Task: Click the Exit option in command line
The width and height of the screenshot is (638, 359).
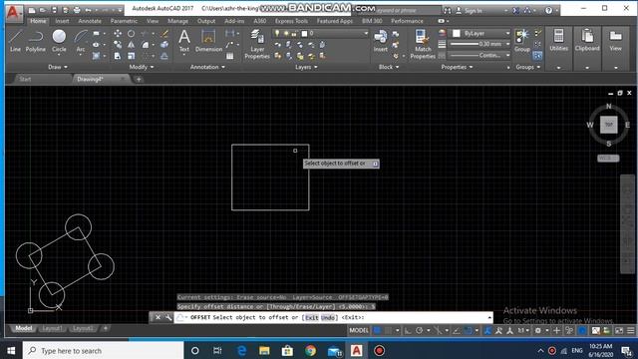Action: pyautogui.click(x=312, y=317)
